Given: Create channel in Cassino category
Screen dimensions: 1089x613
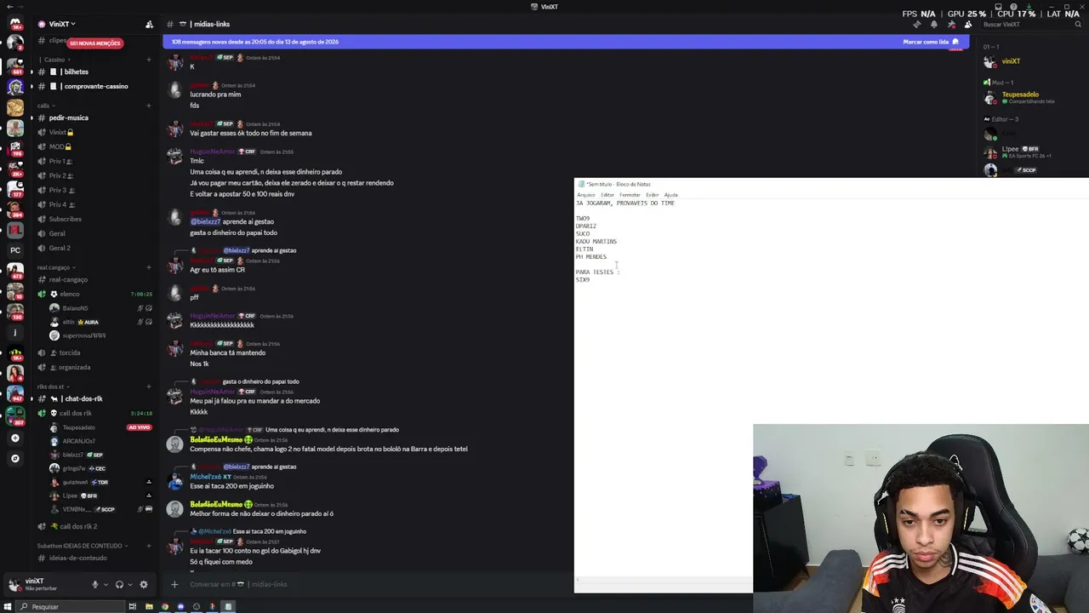Looking at the screenshot, I should click(x=149, y=60).
